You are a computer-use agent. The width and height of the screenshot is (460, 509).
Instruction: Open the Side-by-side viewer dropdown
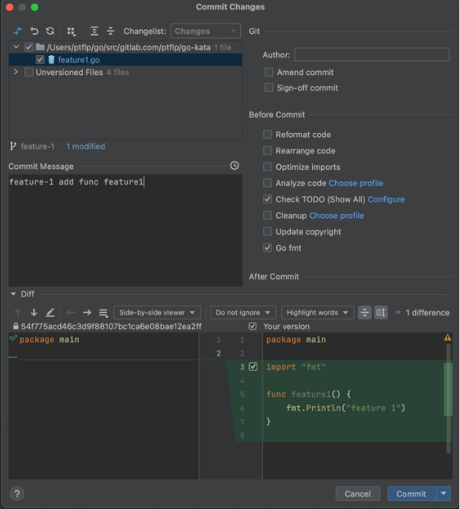(157, 313)
